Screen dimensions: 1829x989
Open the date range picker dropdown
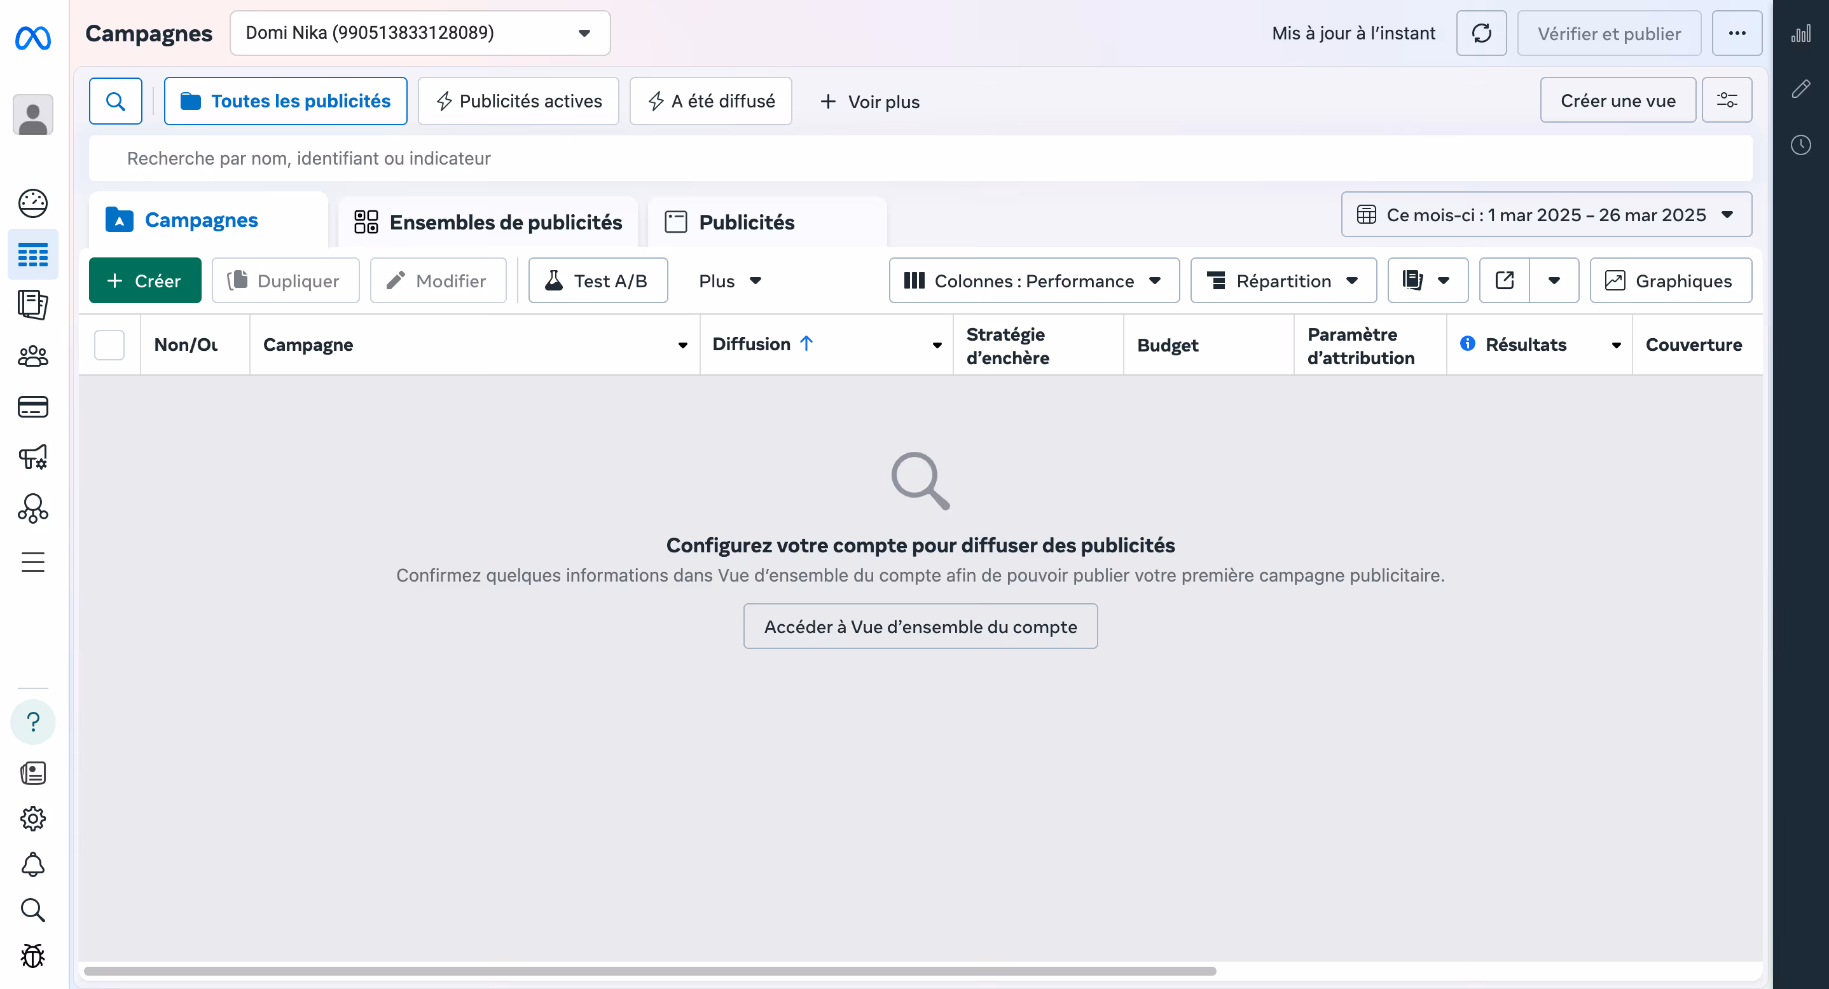pos(1547,214)
